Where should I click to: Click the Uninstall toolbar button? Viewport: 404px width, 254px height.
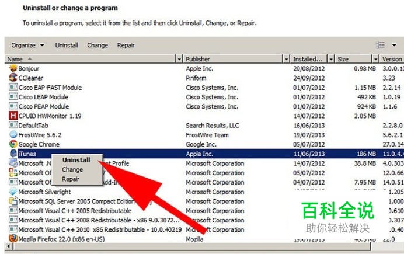click(x=67, y=46)
